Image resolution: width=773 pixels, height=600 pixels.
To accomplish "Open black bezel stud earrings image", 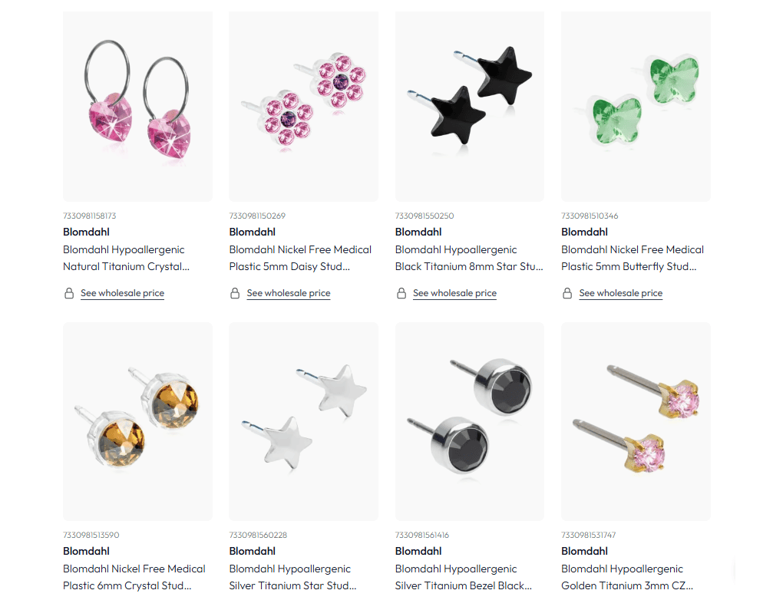I will click(470, 422).
